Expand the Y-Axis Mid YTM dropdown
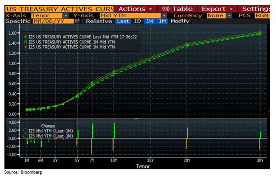The image size is (276, 178). pyautogui.click(x=164, y=15)
